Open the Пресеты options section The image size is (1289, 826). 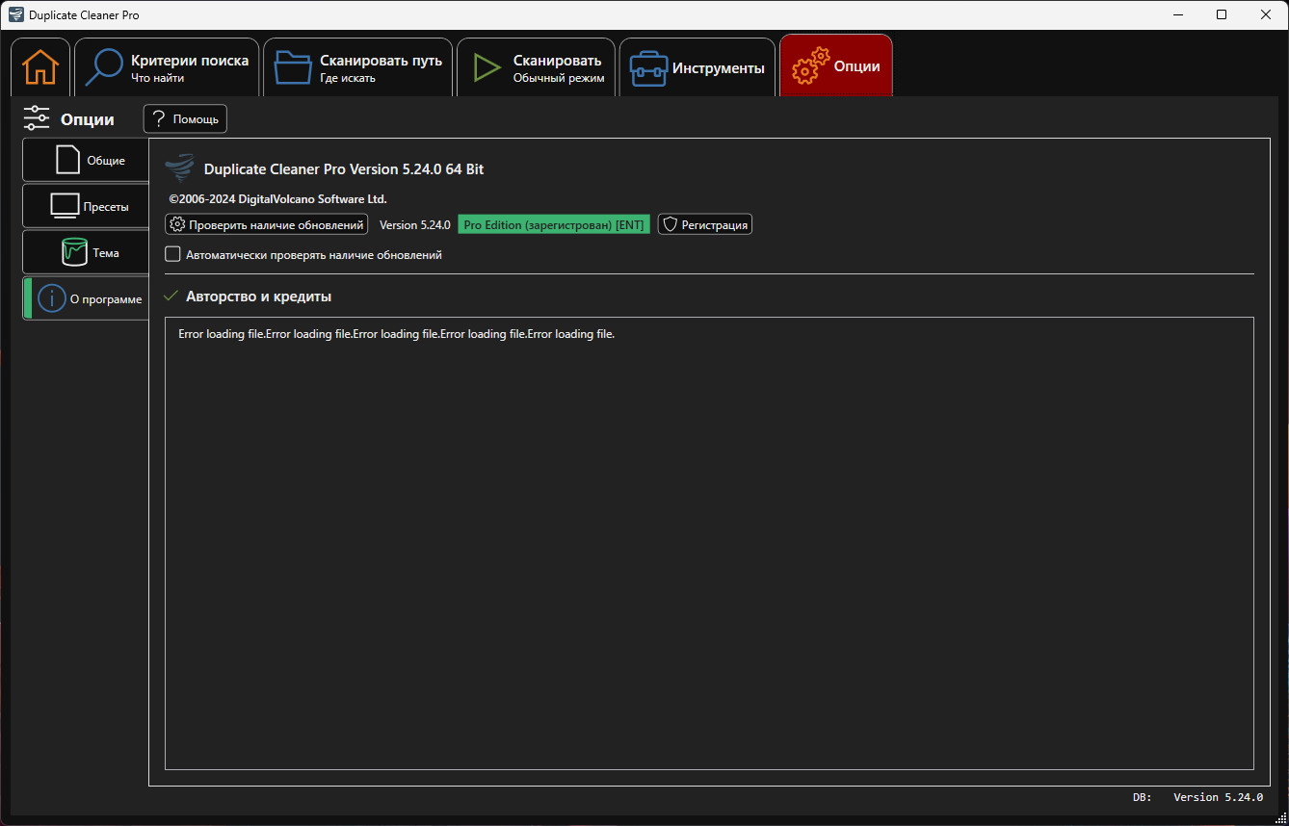[x=87, y=207]
